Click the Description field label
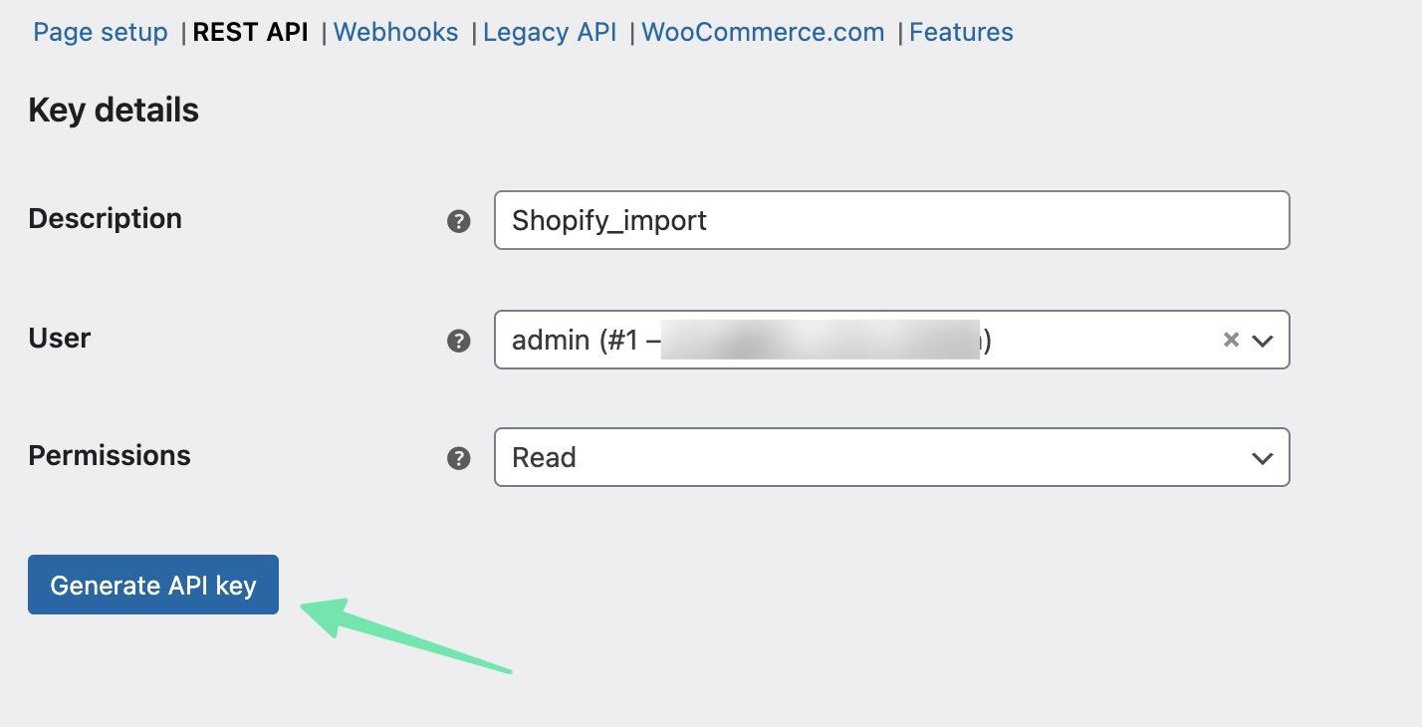This screenshot has width=1422, height=727. pos(105,219)
